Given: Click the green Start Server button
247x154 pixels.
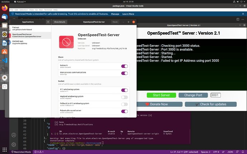Looking at the screenshot, I should (161, 95).
